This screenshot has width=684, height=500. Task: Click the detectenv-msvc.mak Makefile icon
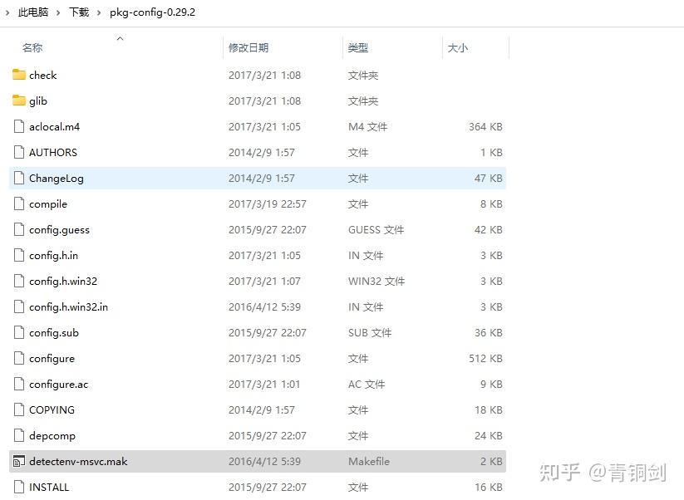point(19,461)
